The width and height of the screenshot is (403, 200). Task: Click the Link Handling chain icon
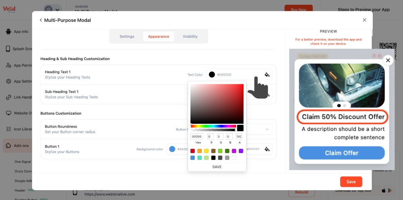click(x=8, y=97)
